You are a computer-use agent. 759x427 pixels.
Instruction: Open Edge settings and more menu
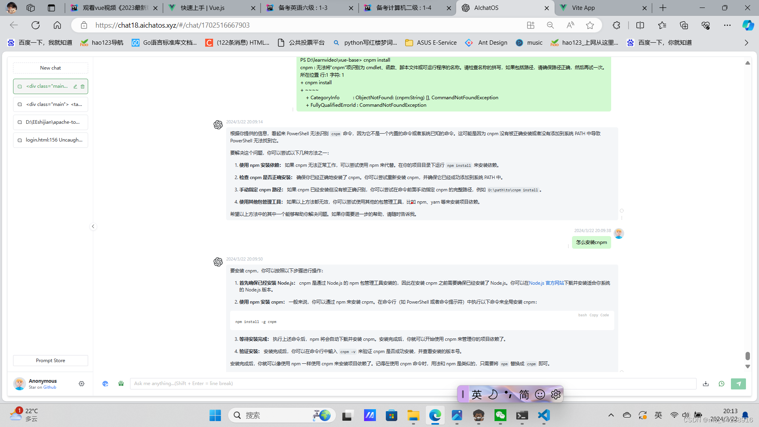tap(727, 25)
